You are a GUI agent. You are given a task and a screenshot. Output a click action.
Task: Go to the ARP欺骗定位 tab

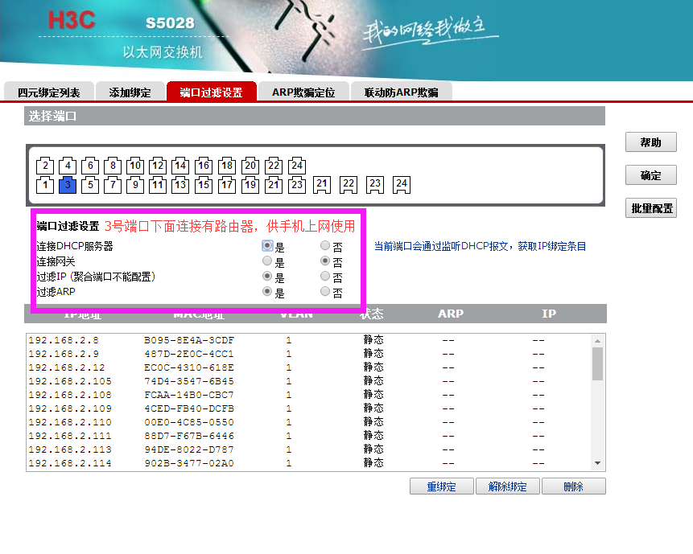coord(303,92)
